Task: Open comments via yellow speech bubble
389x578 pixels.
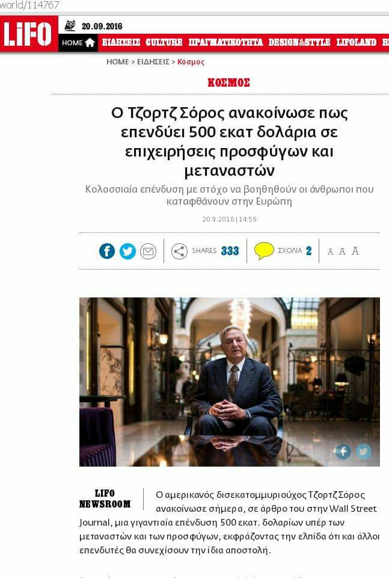Action: [x=264, y=250]
